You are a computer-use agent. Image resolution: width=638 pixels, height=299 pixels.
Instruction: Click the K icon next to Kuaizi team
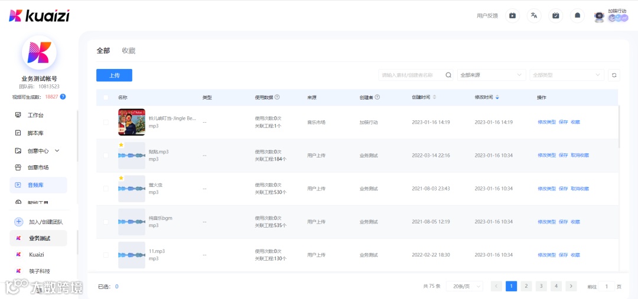pos(18,254)
